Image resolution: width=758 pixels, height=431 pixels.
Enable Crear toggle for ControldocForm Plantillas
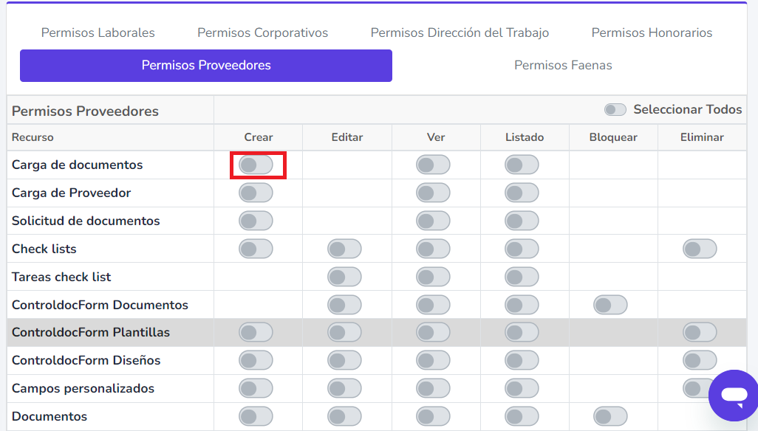(256, 332)
